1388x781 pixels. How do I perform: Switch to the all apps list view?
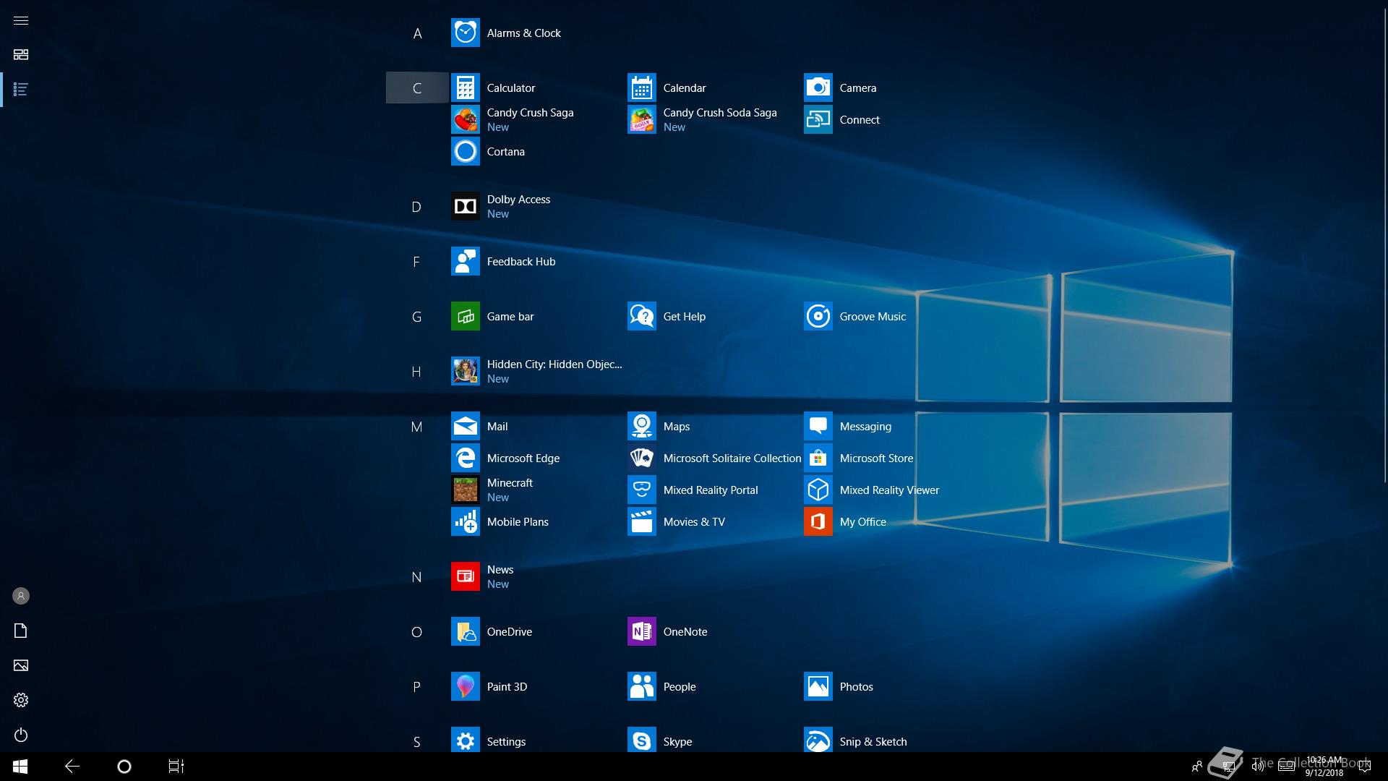pos(21,90)
